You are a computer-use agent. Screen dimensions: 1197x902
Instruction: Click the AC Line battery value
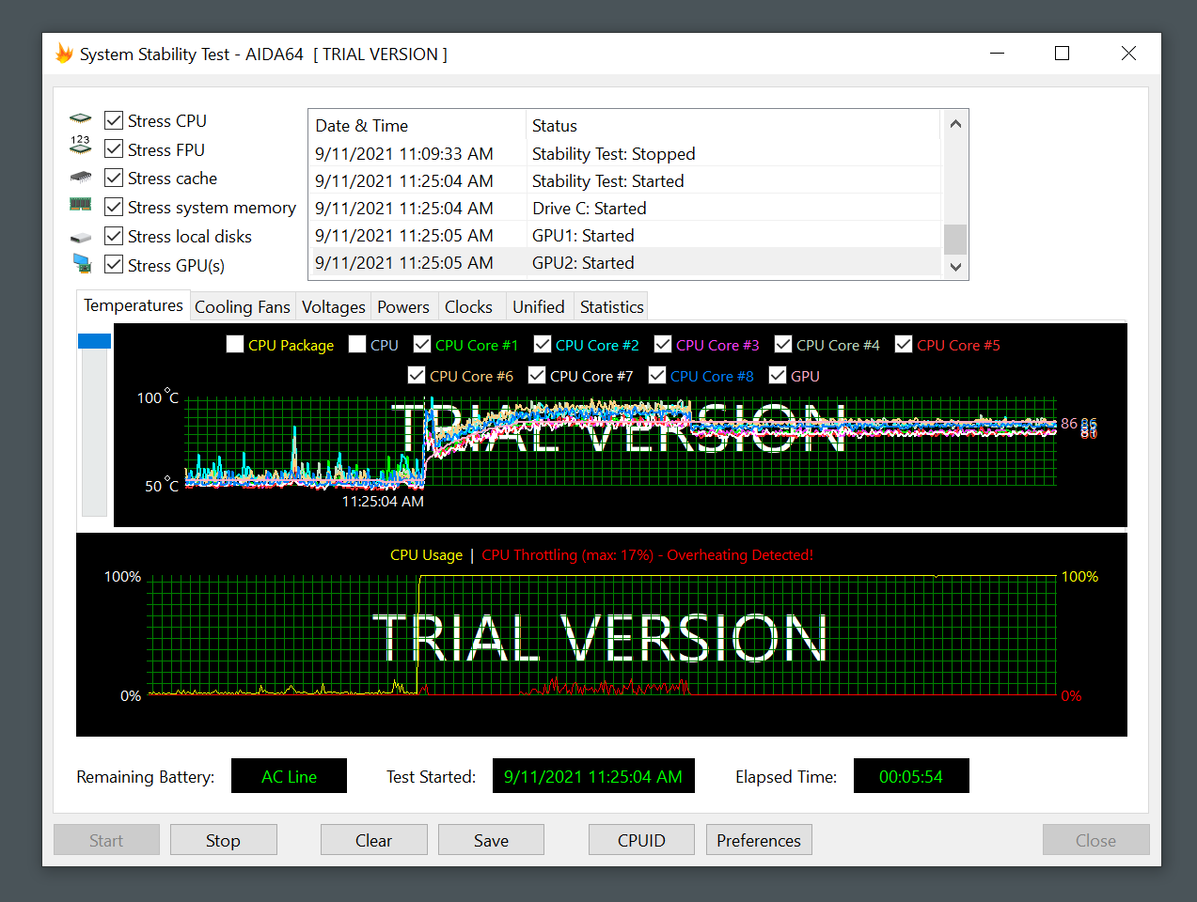289,776
